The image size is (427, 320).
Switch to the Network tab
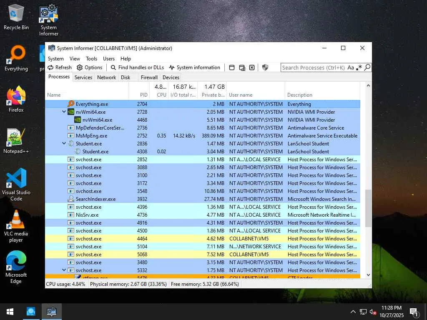tap(106, 77)
